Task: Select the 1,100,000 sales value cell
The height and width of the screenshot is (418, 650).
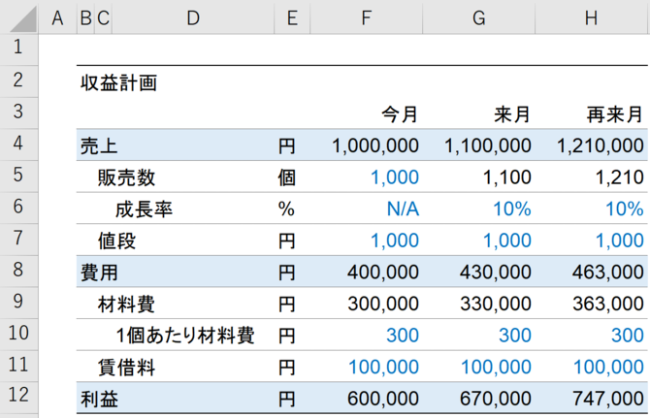Action: pyautogui.click(x=479, y=145)
